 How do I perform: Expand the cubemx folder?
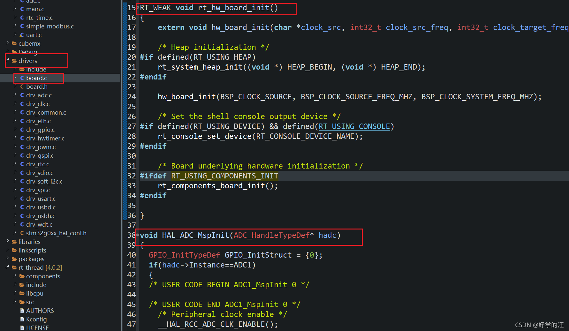coord(8,43)
